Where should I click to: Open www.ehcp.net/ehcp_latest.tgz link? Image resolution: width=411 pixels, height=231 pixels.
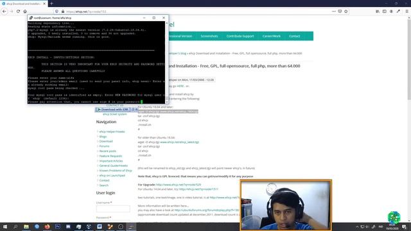pos(180,142)
